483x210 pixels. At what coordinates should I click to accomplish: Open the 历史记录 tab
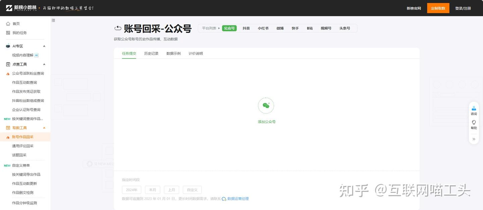point(151,54)
